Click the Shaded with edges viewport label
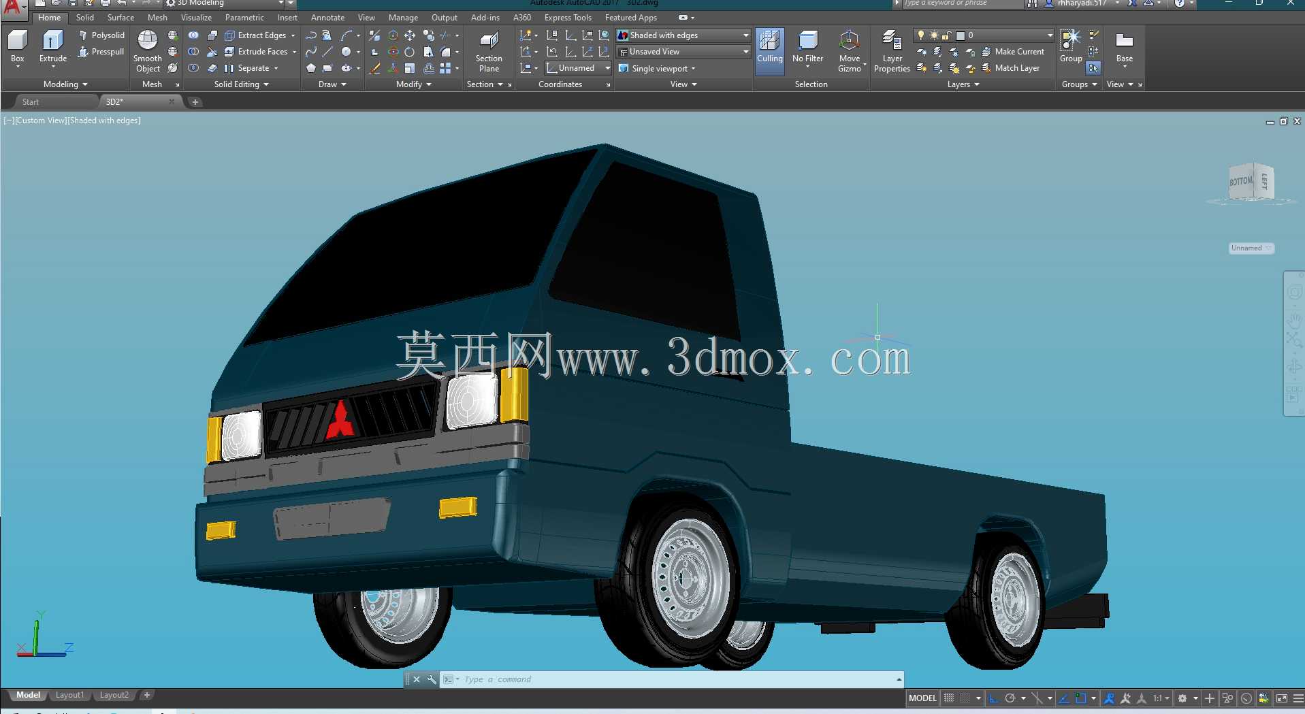 (x=104, y=120)
